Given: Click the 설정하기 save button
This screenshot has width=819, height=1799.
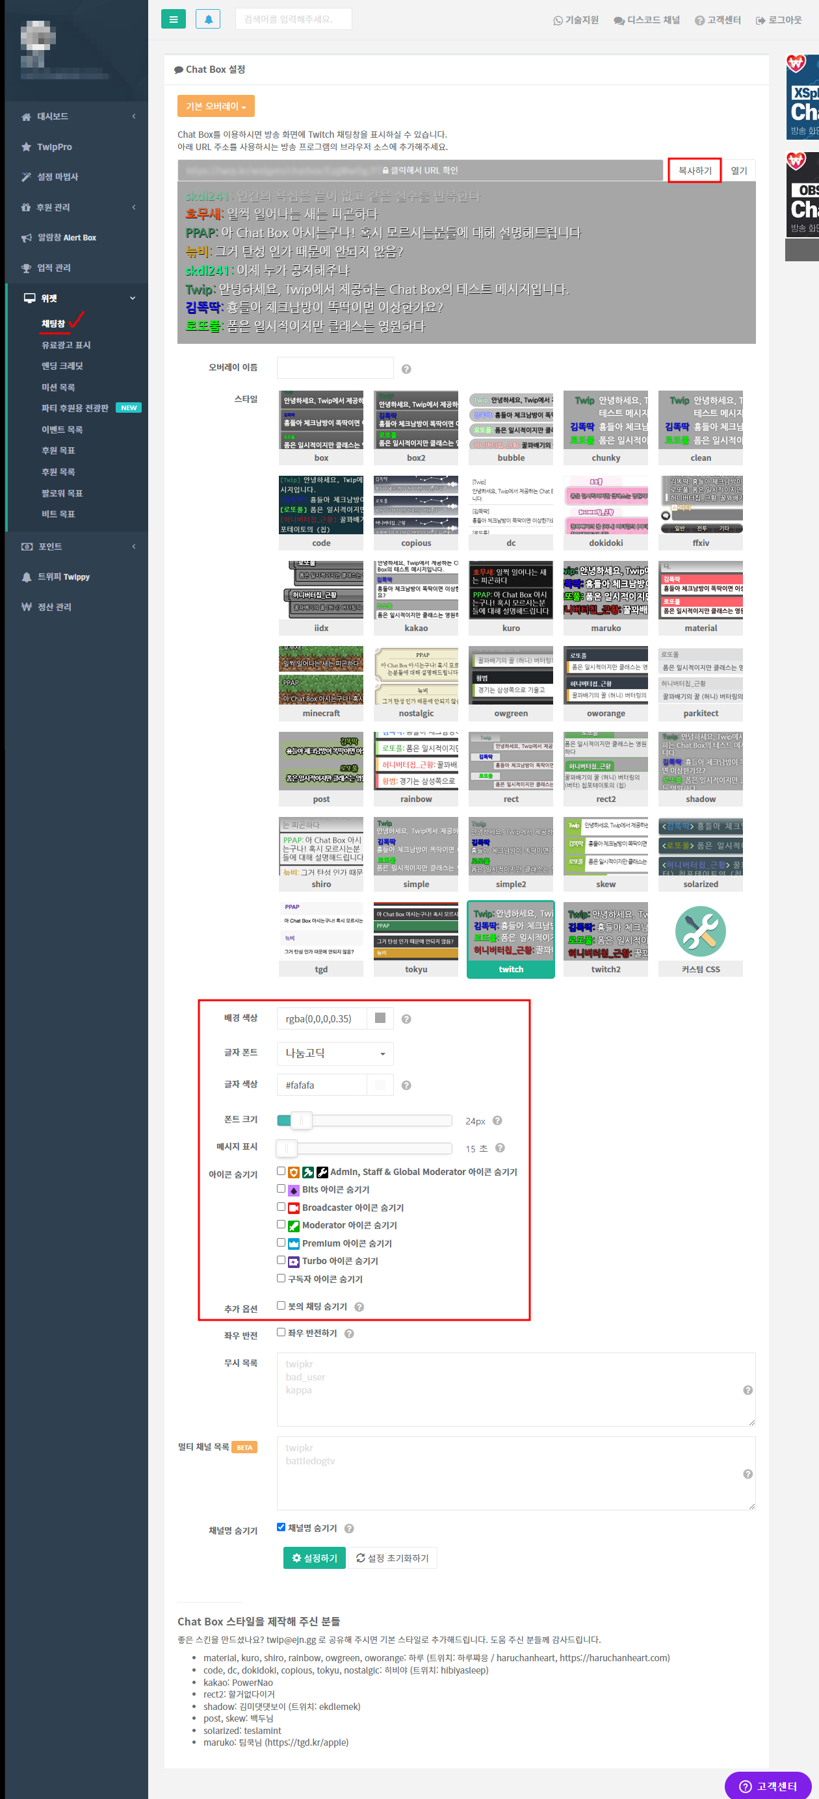Looking at the screenshot, I should tap(314, 1558).
